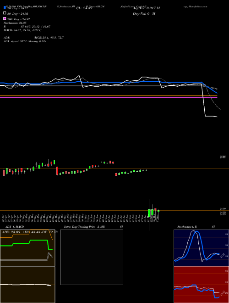Select the '50 Day - 24.92' legend text
This screenshot has width=229, height=303.
[17, 14]
